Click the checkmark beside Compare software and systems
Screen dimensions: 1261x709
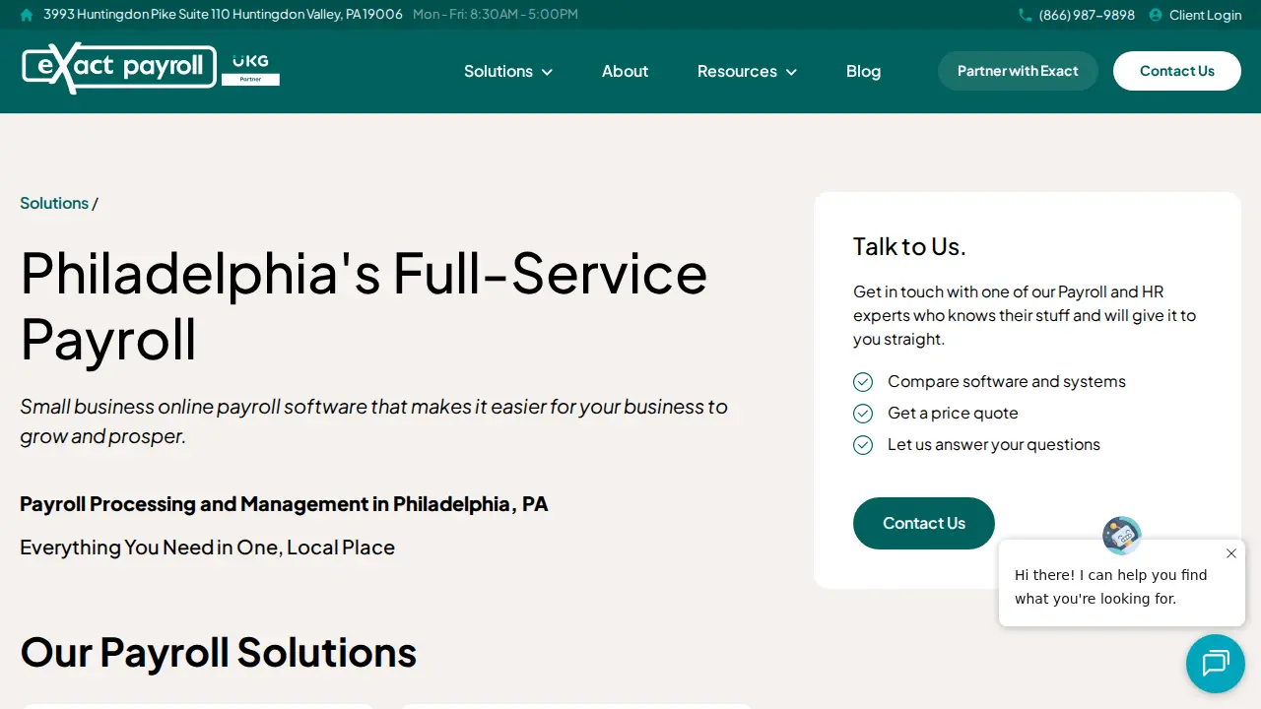point(863,382)
